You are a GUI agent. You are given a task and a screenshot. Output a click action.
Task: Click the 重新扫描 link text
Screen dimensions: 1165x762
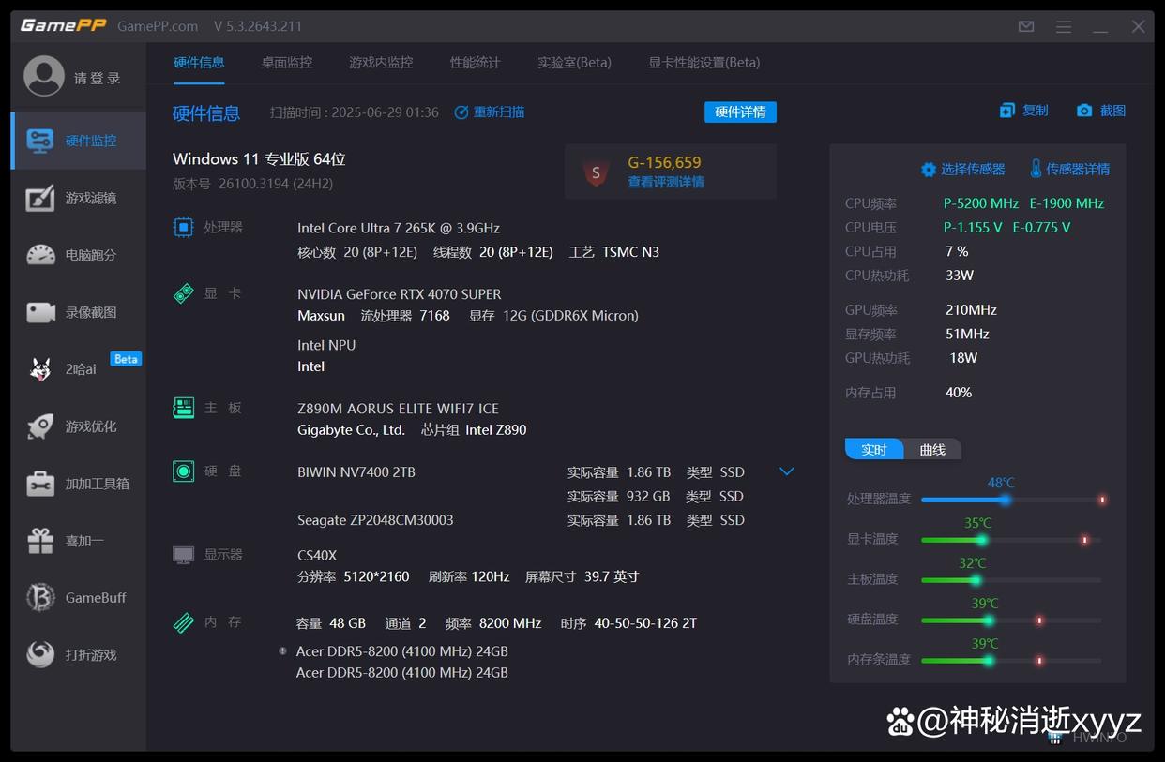click(x=499, y=112)
